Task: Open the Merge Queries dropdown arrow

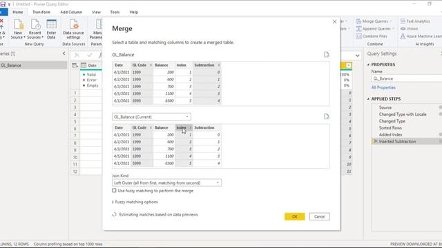Action: coord(391,21)
